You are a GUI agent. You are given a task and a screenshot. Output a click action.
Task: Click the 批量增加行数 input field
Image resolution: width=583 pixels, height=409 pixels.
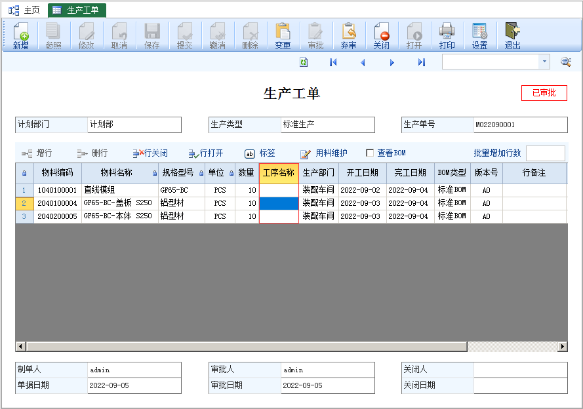[546, 153]
